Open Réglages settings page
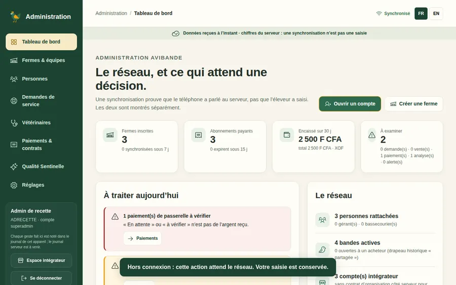Viewport: 456px width, 285px height. 42,185
